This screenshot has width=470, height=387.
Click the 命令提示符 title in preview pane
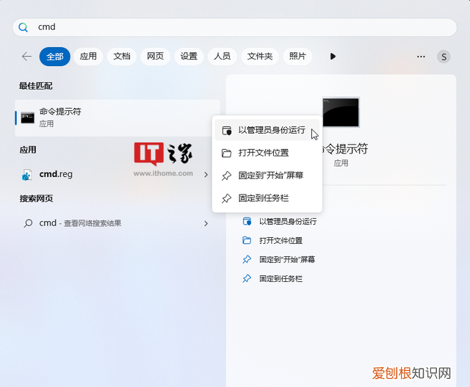click(x=346, y=148)
